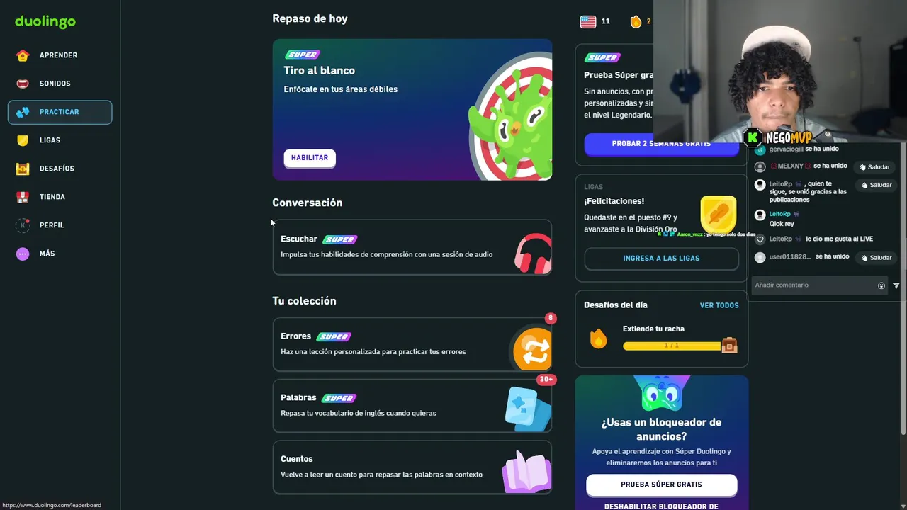Open the Aprender house icon

pyautogui.click(x=23, y=55)
